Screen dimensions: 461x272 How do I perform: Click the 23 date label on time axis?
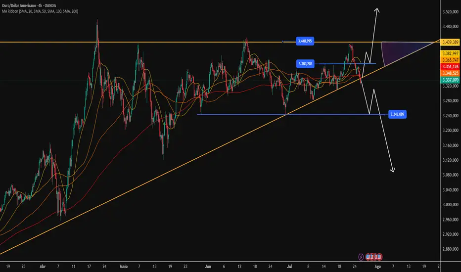click(x=185, y=267)
